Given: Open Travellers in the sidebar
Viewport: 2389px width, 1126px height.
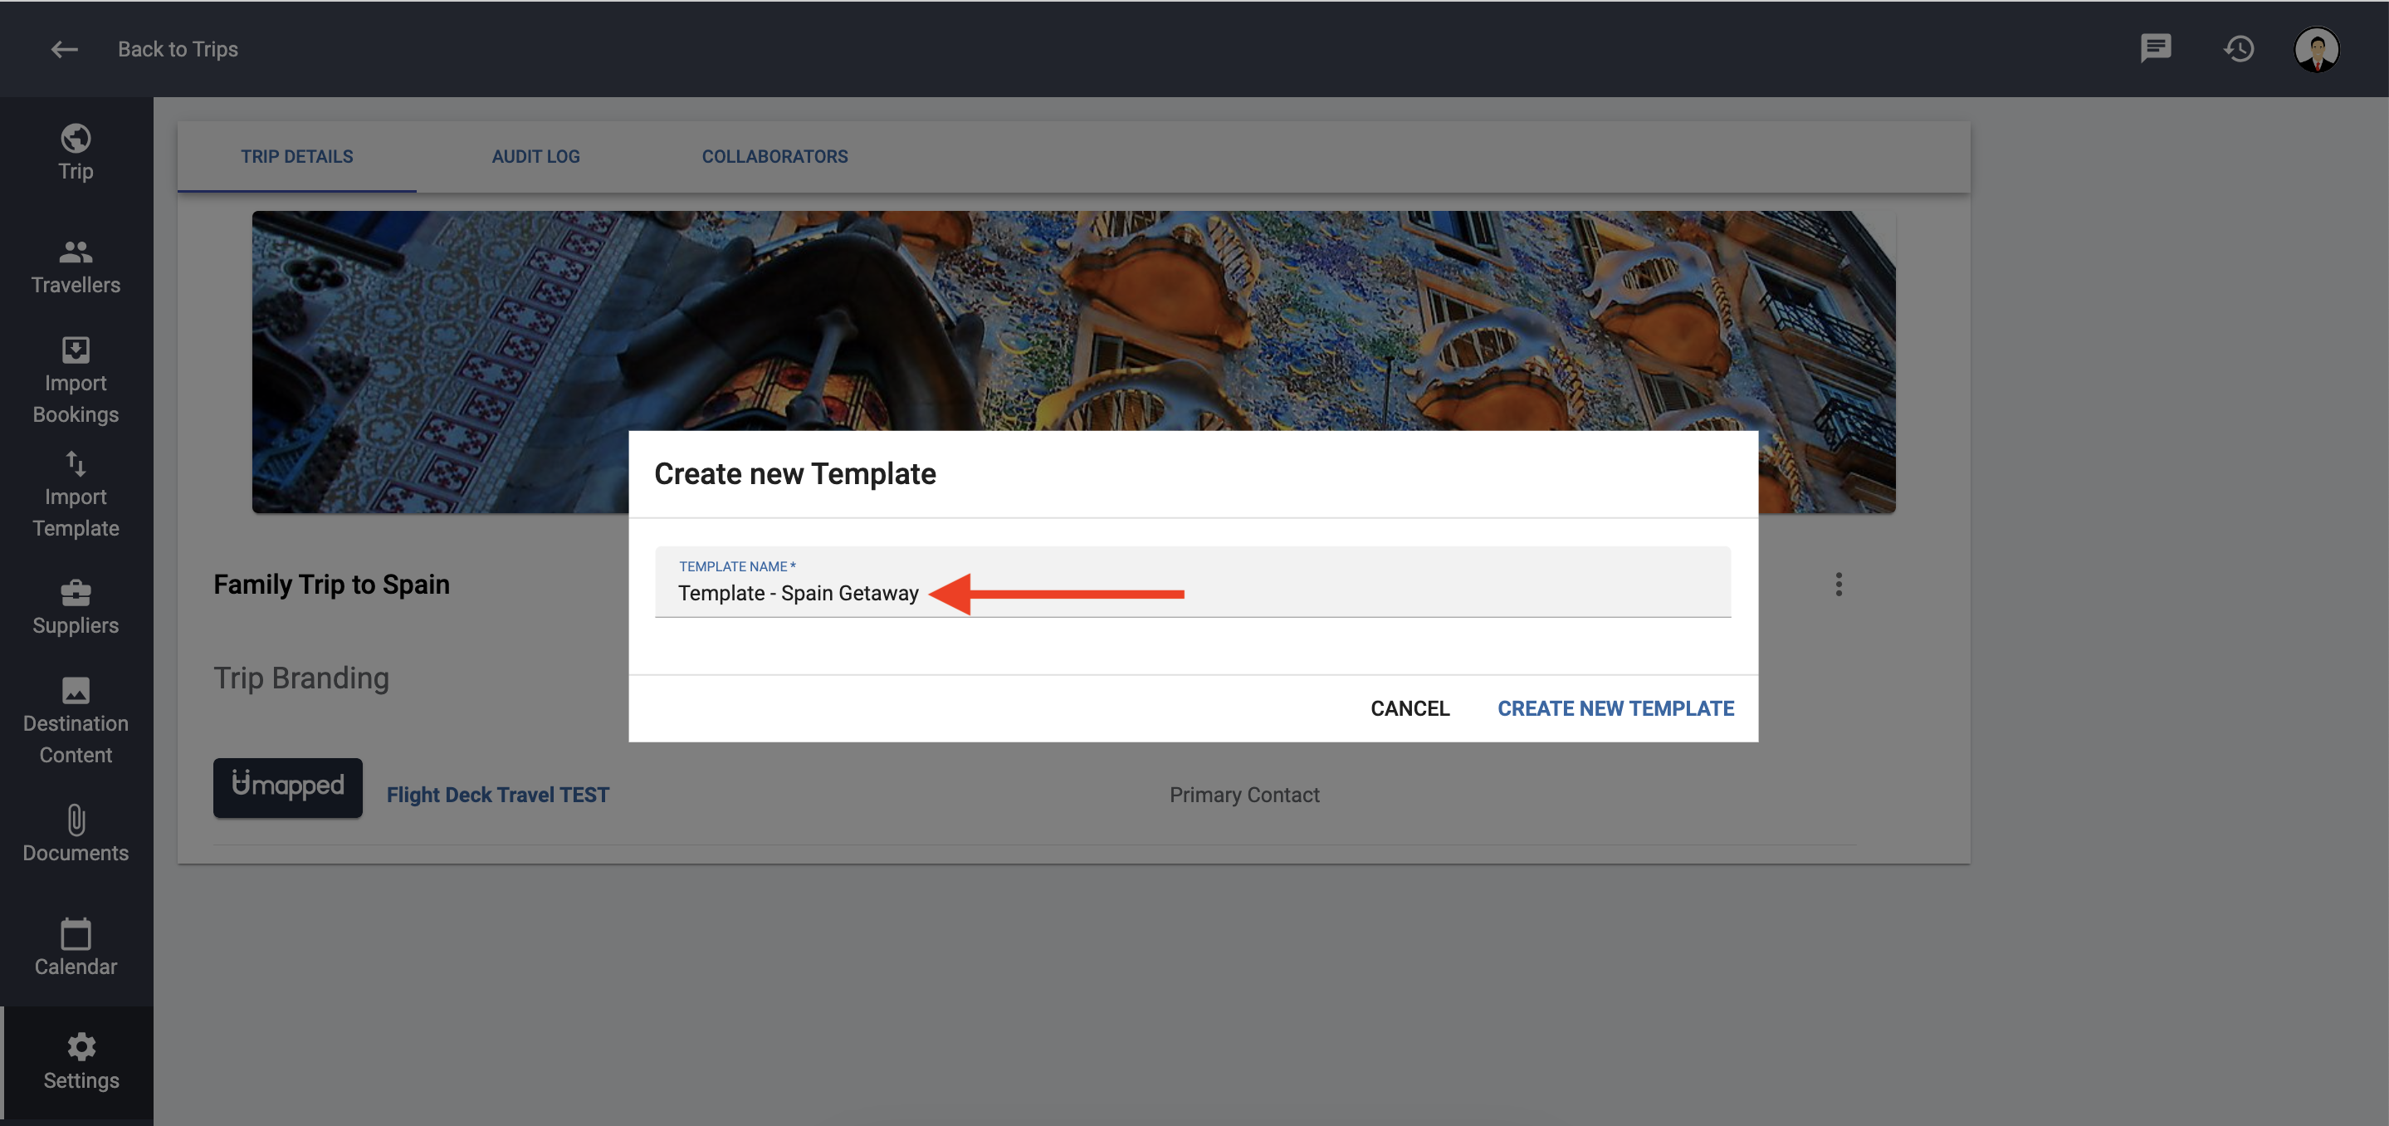Looking at the screenshot, I should 76,267.
